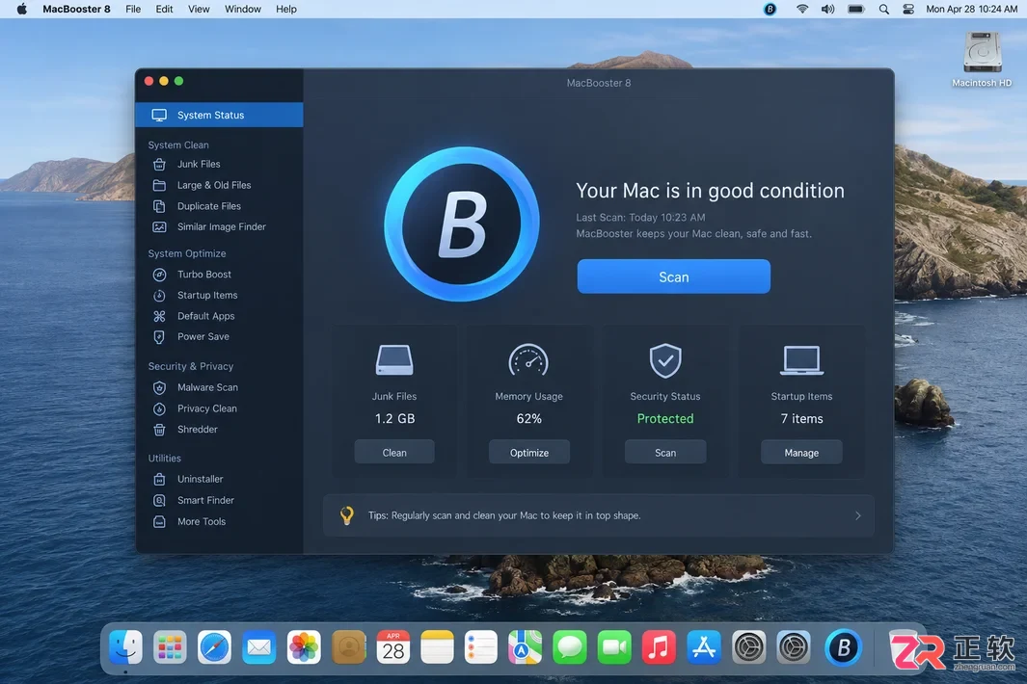The image size is (1027, 684).
Task: Open the View menu
Action: tap(199, 10)
